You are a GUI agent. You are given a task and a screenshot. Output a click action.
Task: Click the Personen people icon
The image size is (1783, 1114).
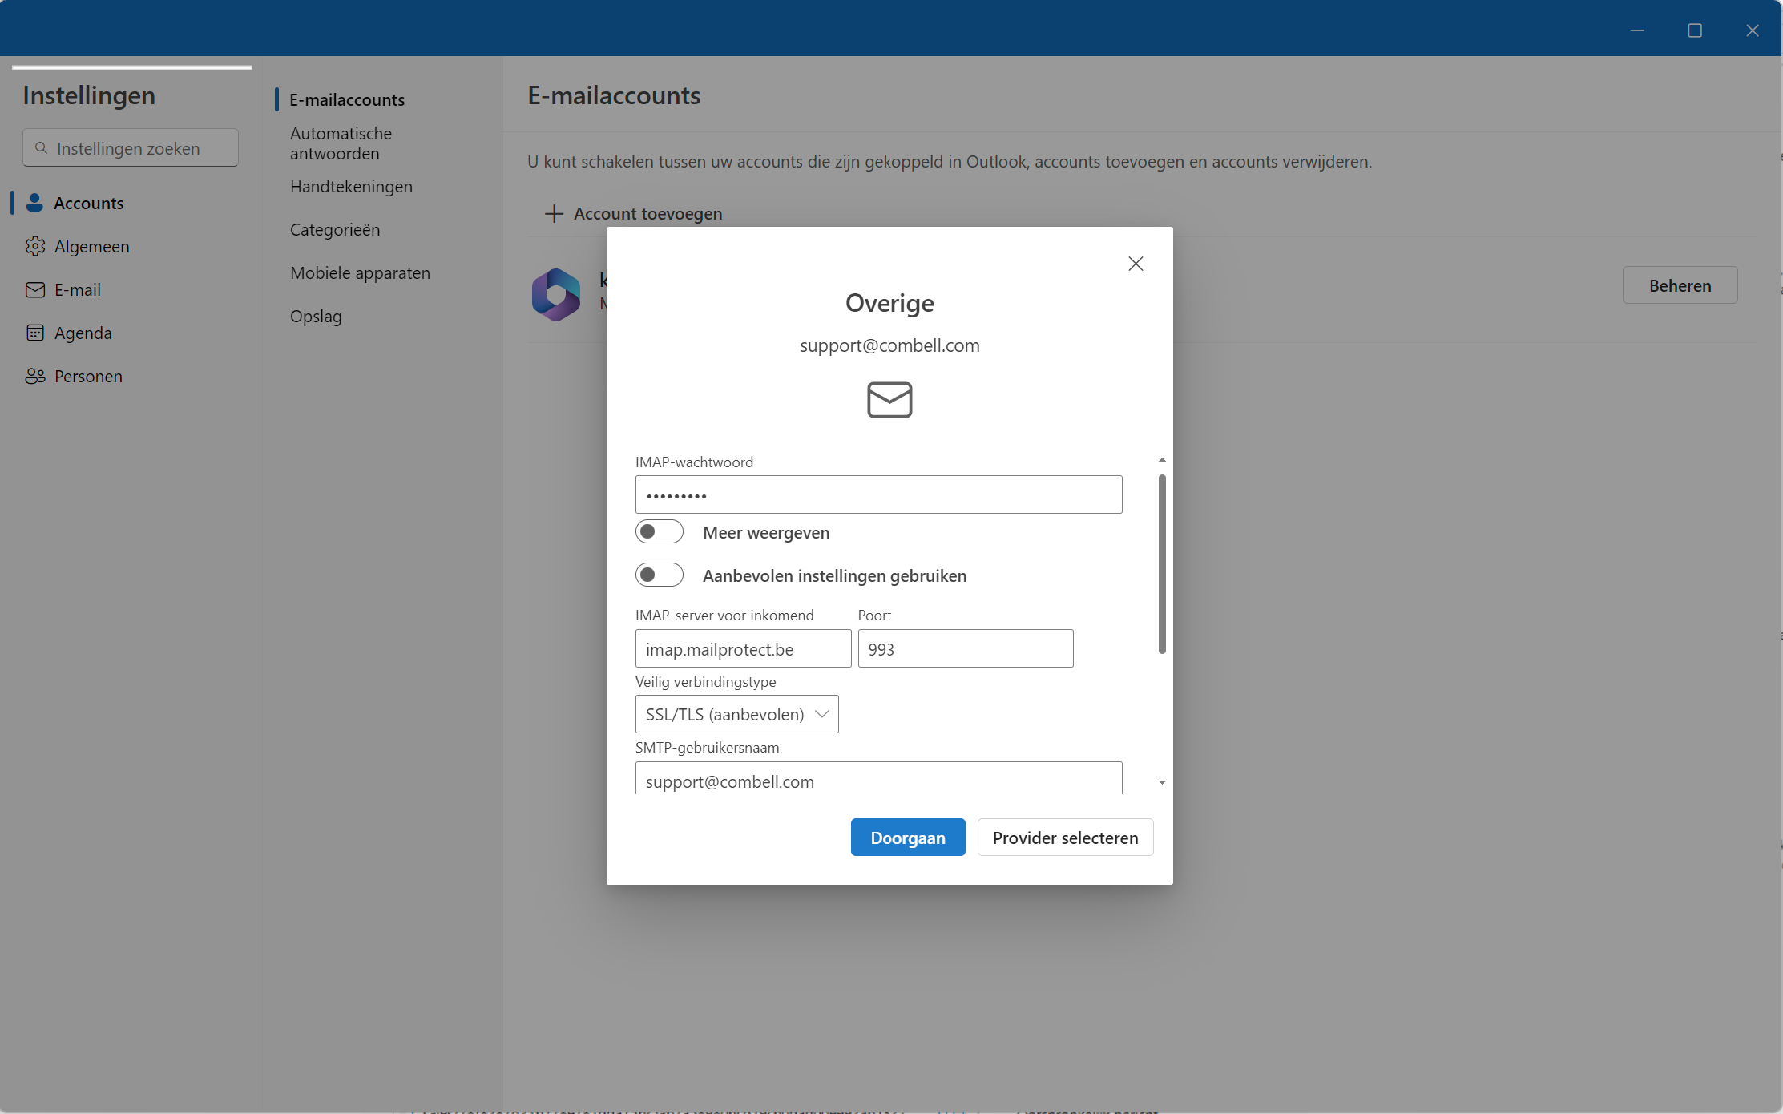point(34,376)
